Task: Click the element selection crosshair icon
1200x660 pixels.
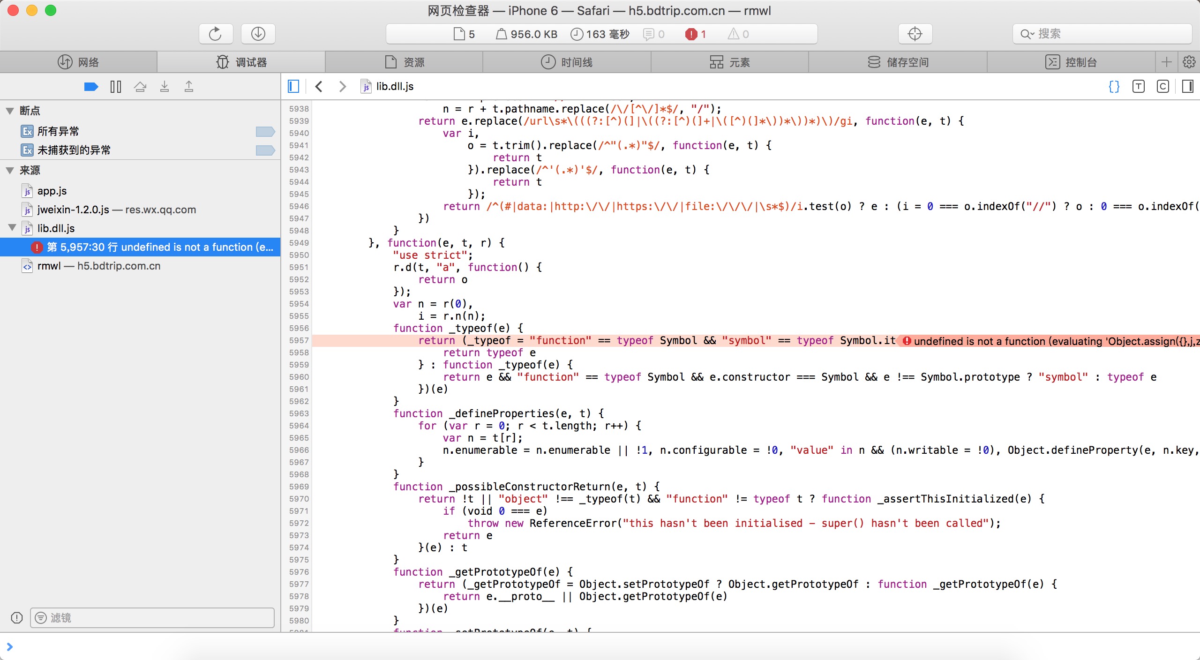Action: 915,34
